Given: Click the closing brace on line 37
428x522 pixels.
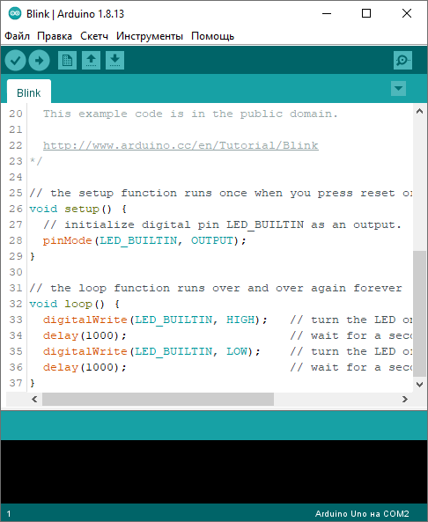Looking at the screenshot, I should 32,383.
